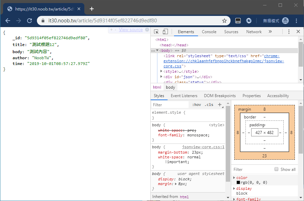Switch to the Elements tab
The image size is (304, 201).
[x=186, y=32]
